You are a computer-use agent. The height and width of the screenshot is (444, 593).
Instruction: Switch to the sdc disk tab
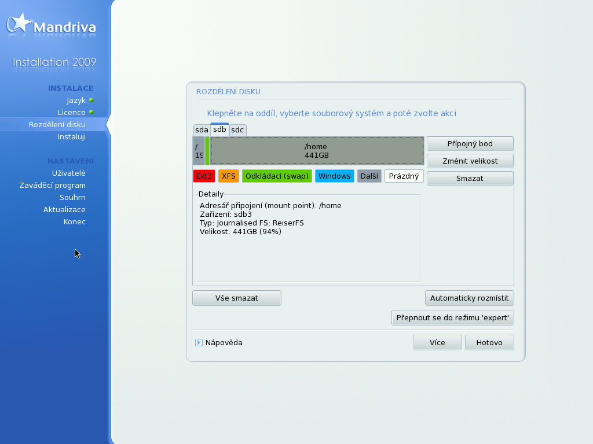pos(237,130)
